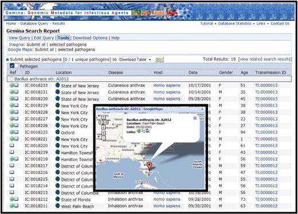This screenshot has height=214, width=298.
Task: Pan the Google map up
Action: pyautogui.click(x=103, y=117)
